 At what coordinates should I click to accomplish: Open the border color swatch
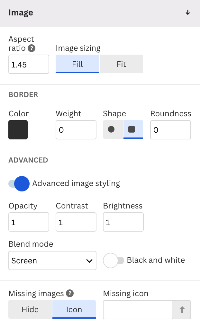[x=18, y=130]
